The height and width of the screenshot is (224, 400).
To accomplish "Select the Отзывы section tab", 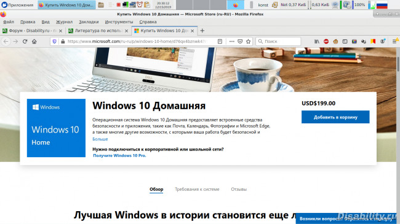I will pyautogui.click(x=239, y=190).
